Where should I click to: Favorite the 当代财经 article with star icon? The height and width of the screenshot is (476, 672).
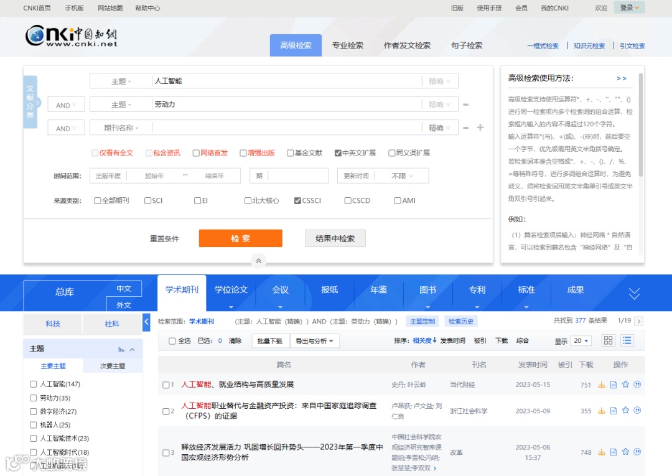(x=625, y=385)
